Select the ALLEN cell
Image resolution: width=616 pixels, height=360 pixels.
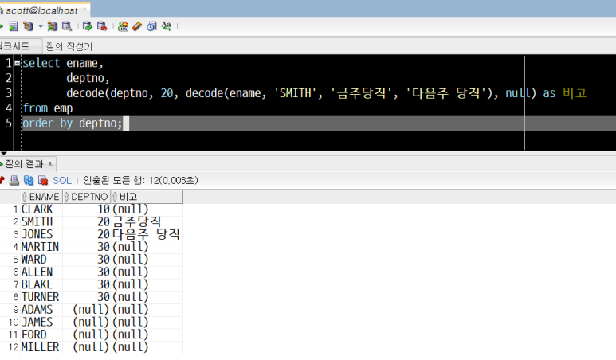coord(41,272)
